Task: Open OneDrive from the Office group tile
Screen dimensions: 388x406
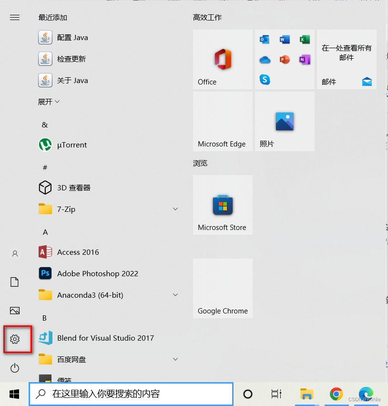Action: coord(265,60)
